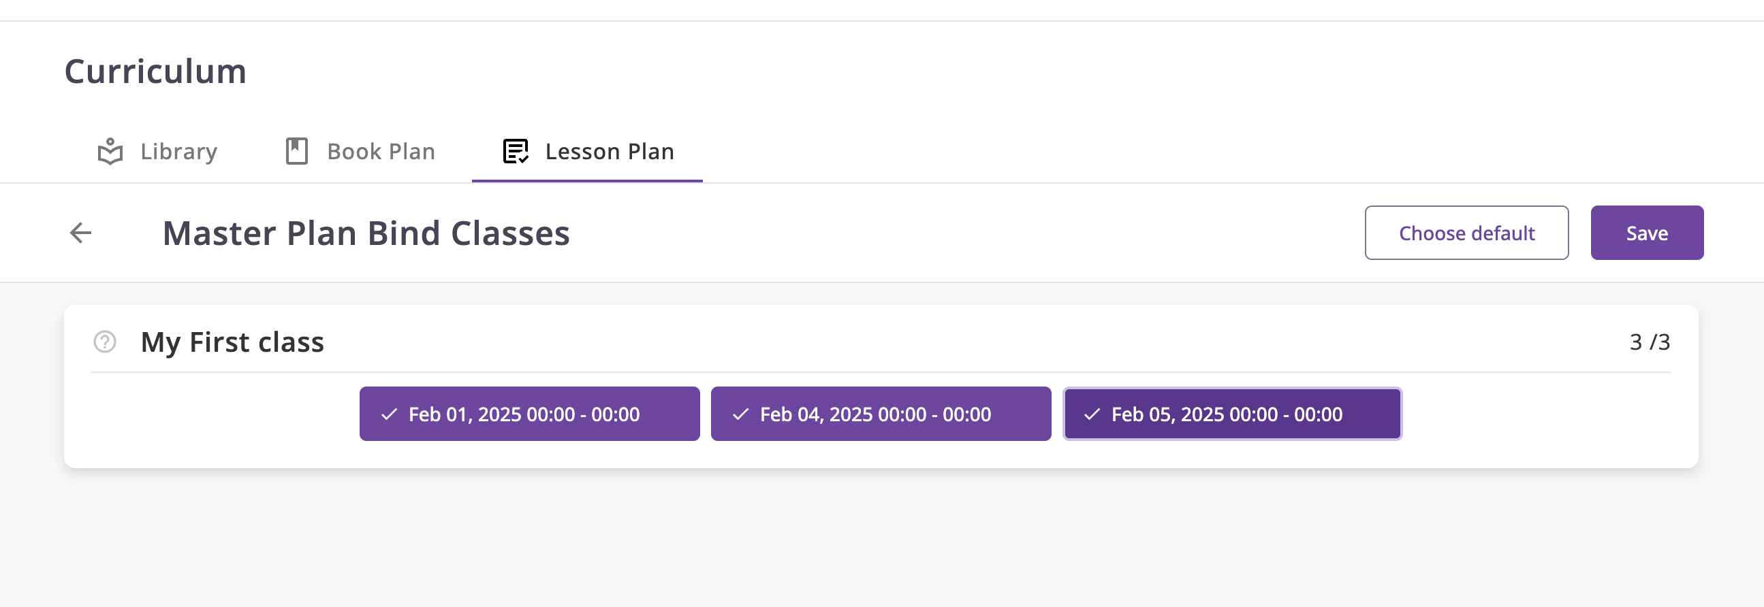Click the Library book icon
1764x607 pixels.
tap(110, 151)
